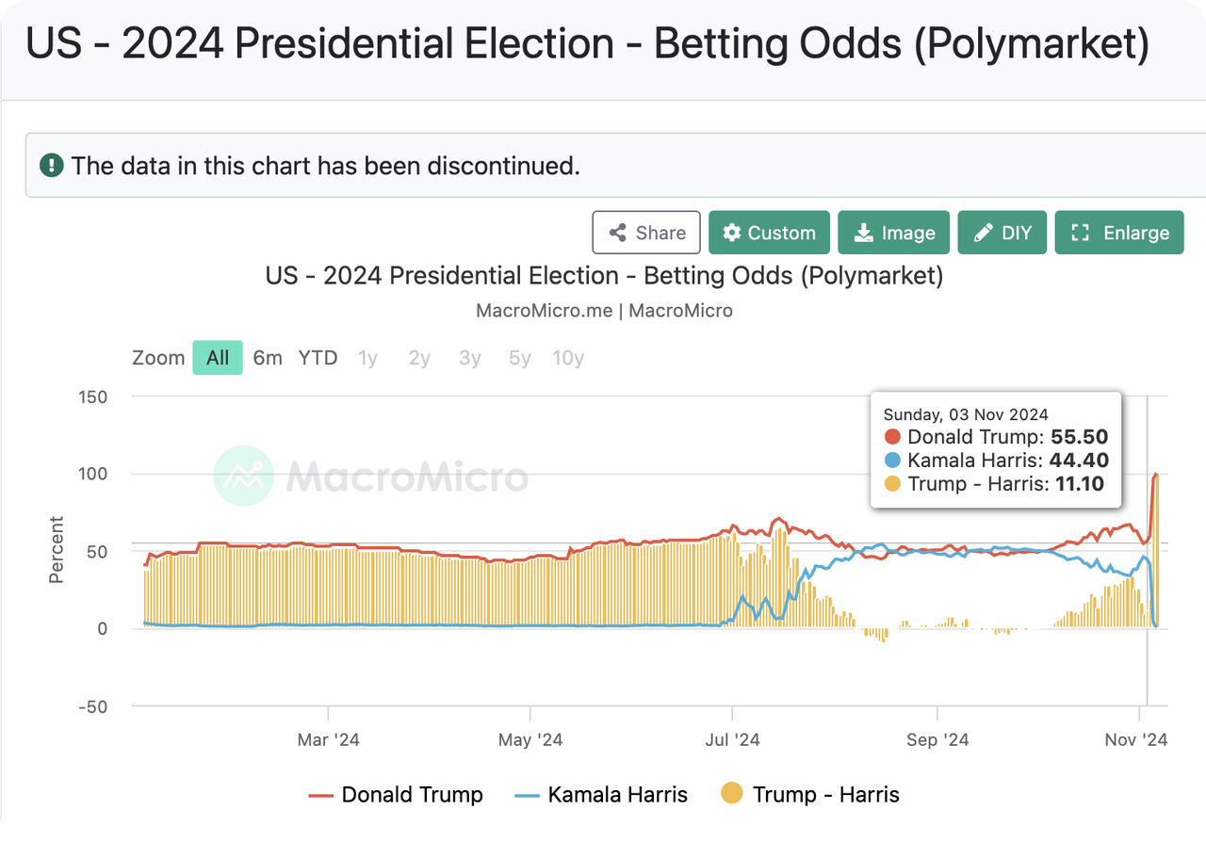Toggle Kamala Harris series in legend
Screen dimensions: 1206x842
click(x=602, y=795)
